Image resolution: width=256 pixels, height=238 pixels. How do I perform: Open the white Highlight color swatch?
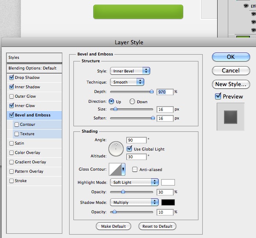[168, 182]
